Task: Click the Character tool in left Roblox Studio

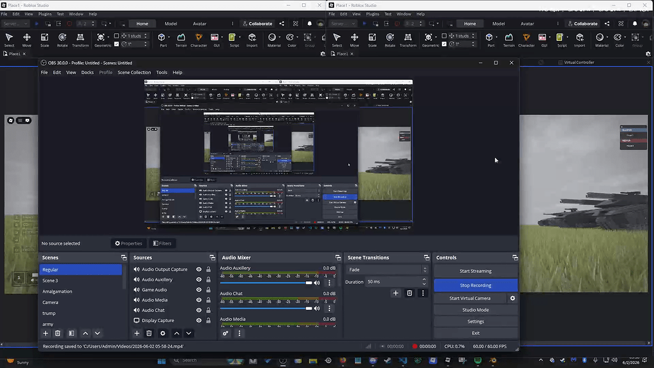Action: click(199, 40)
